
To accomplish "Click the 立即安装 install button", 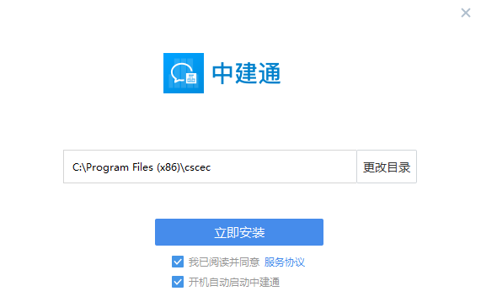I will 239,232.
